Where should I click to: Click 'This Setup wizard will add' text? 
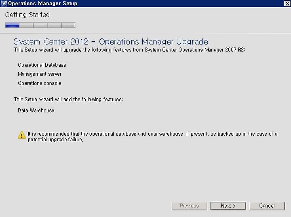[68, 99]
